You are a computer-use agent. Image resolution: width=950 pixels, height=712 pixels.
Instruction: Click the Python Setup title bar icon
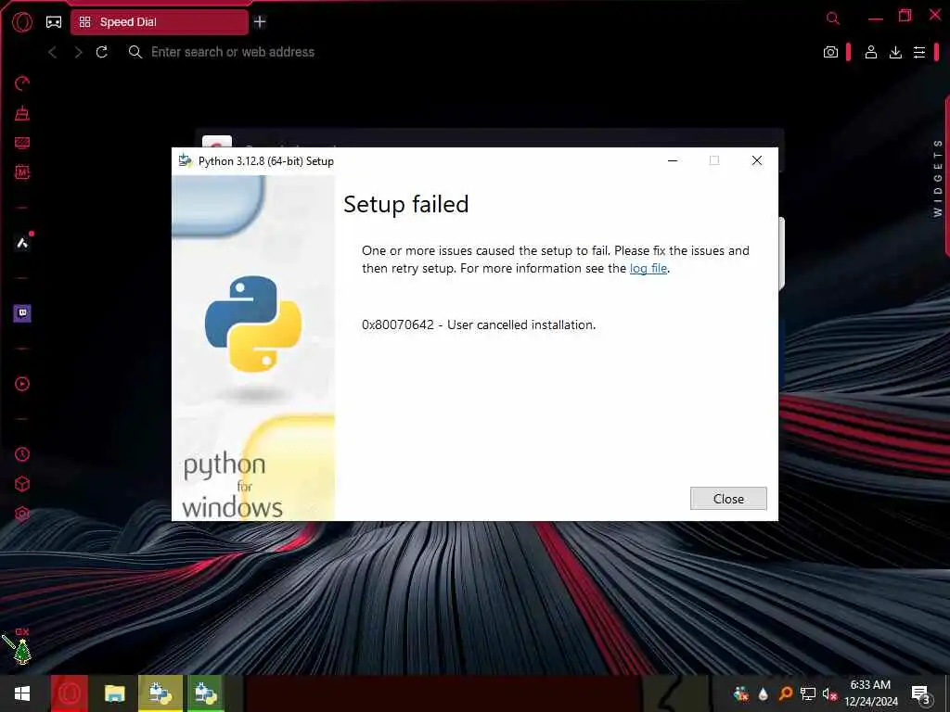(185, 160)
